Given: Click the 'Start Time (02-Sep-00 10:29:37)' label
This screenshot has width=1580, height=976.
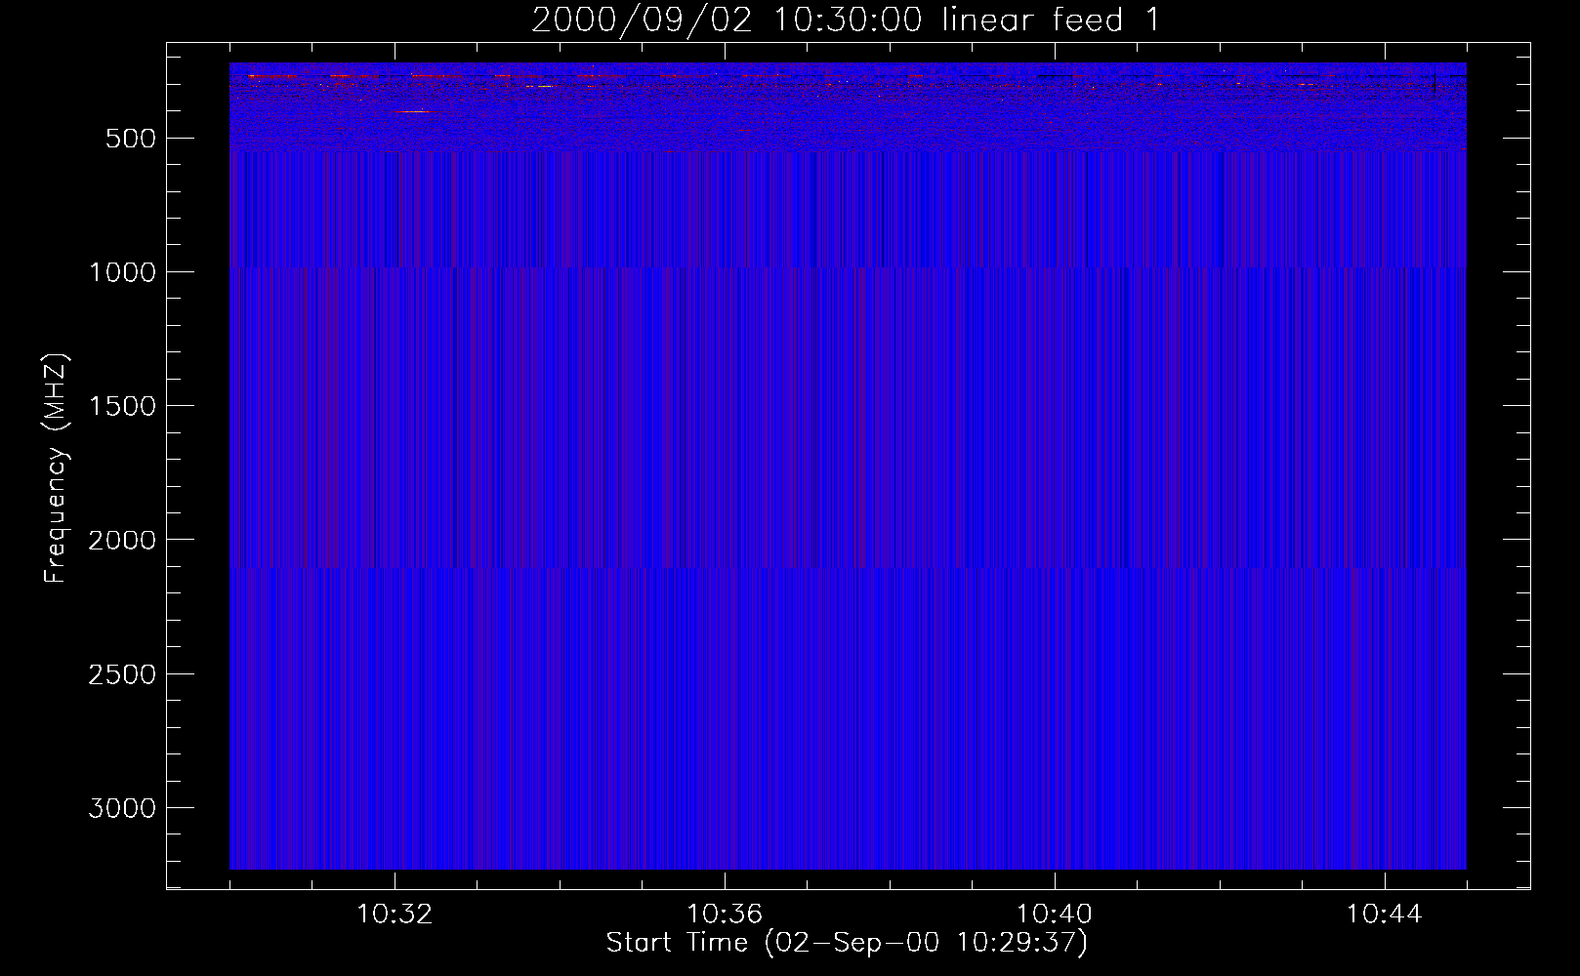Looking at the screenshot, I should (x=847, y=943).
